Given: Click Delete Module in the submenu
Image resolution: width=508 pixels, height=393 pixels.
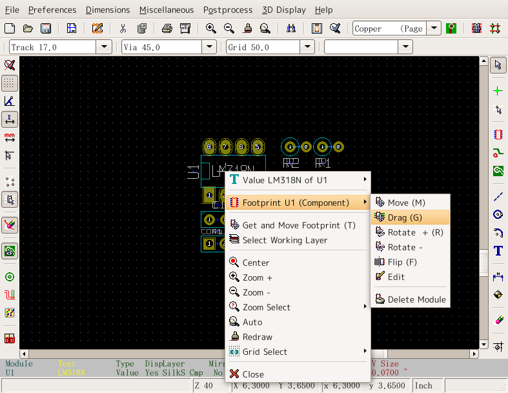Looking at the screenshot, I should (x=416, y=299).
